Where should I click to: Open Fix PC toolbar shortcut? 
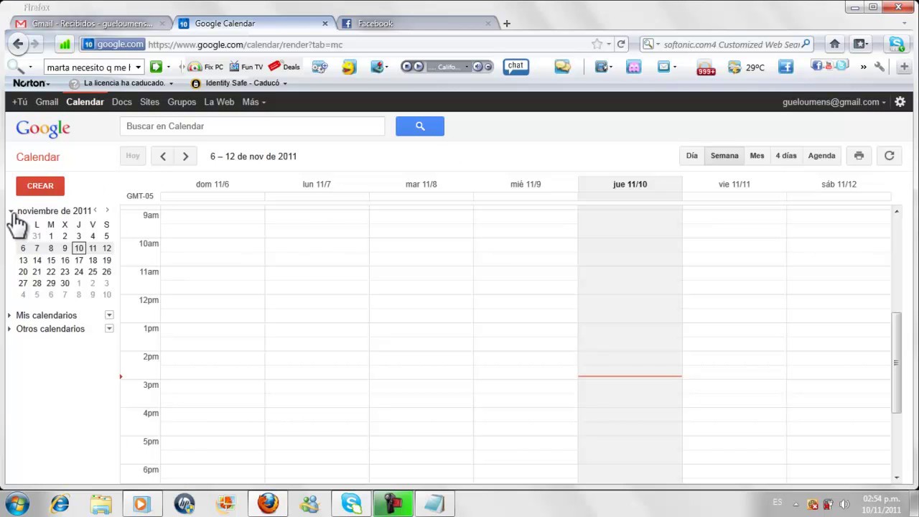(205, 67)
